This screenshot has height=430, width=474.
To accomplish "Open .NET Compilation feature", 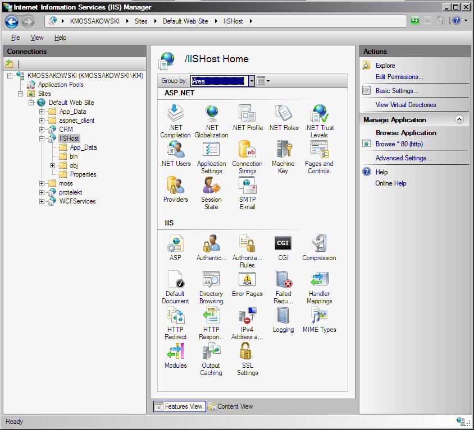I will (175, 121).
